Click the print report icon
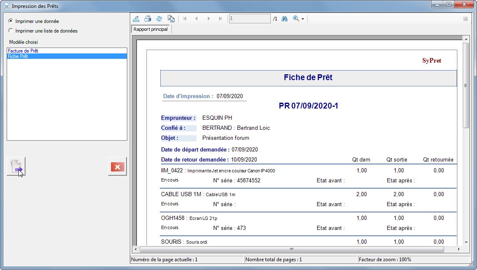The image size is (477, 270). pyautogui.click(x=148, y=18)
